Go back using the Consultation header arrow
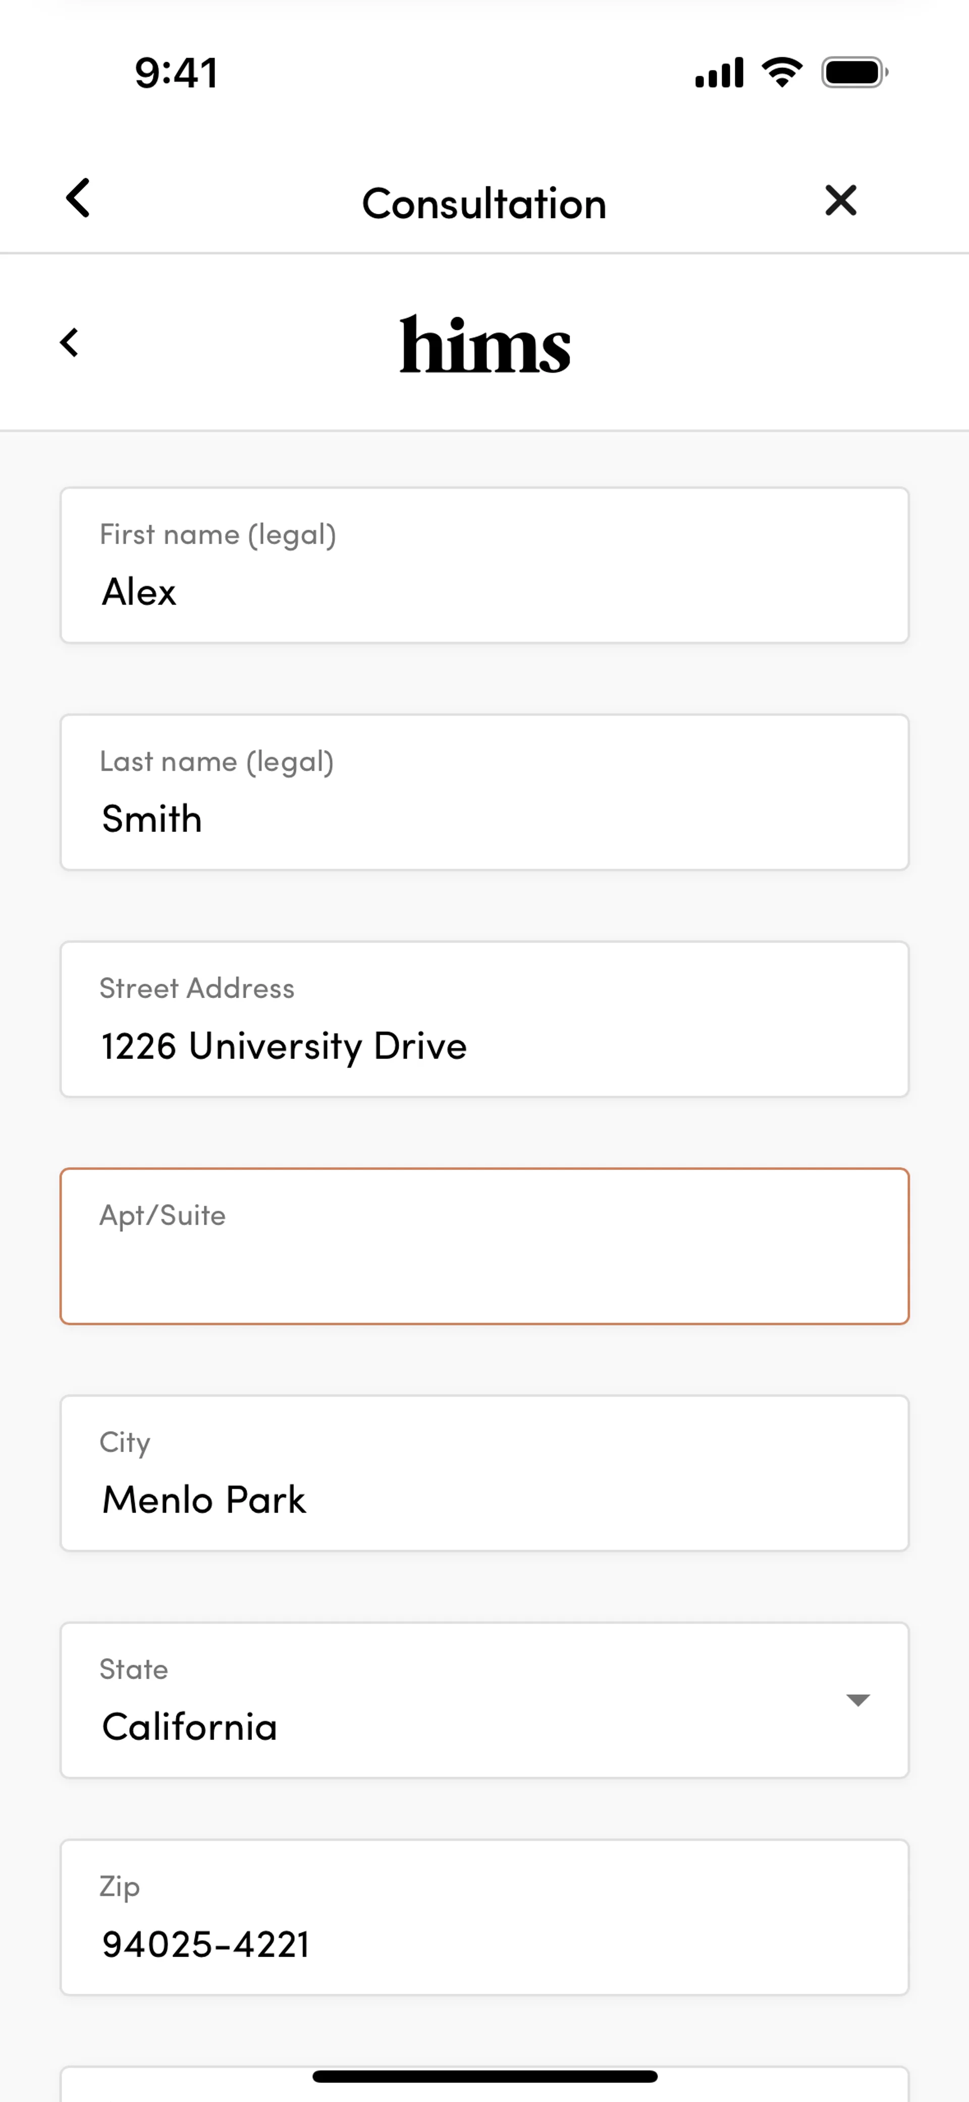This screenshot has height=2102, width=969. pyautogui.click(x=78, y=198)
